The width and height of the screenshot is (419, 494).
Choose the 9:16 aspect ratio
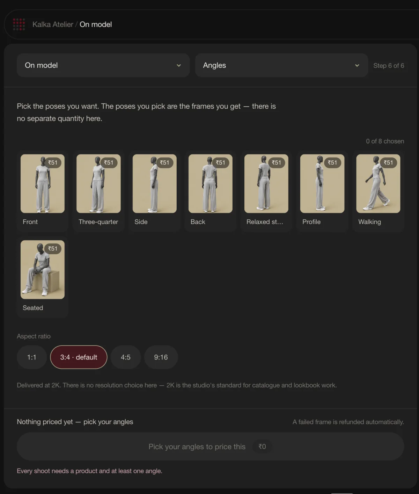pyautogui.click(x=161, y=357)
